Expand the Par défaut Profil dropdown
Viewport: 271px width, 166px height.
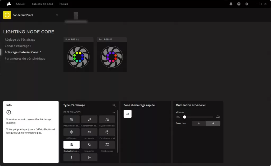(x=57, y=15)
